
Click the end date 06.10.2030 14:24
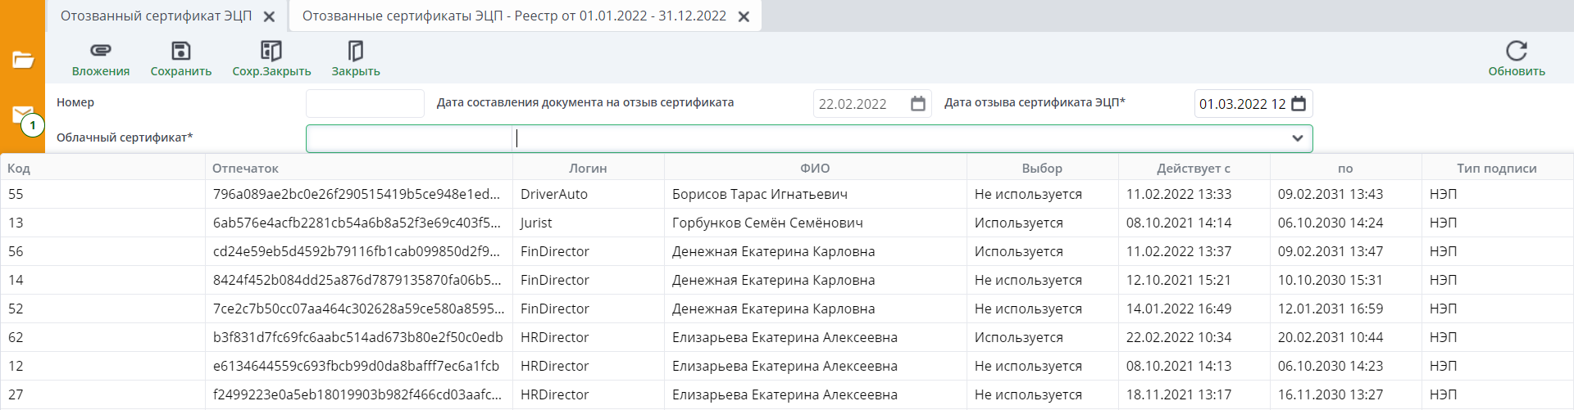tap(1331, 223)
